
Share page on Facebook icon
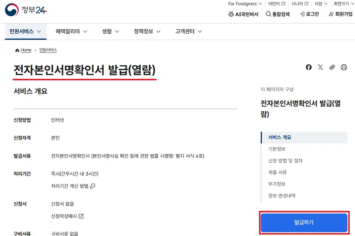pos(308,67)
